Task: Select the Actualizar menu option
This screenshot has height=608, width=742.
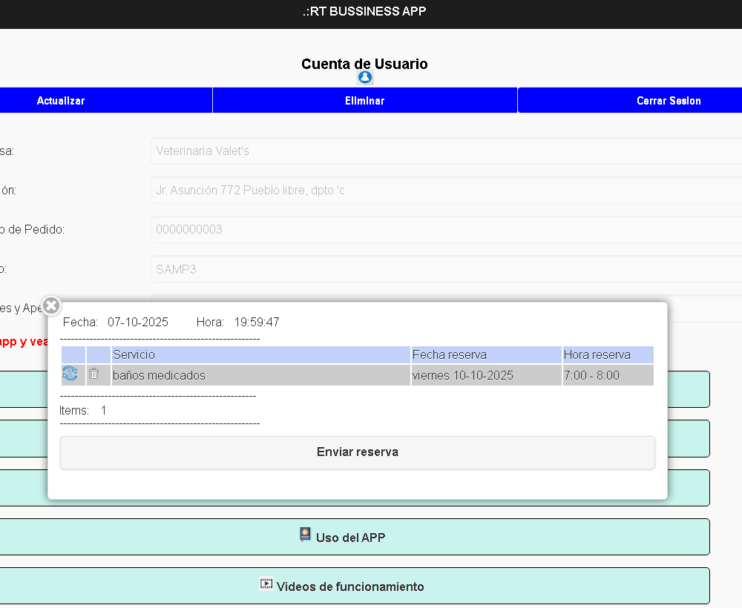Action: click(x=61, y=101)
